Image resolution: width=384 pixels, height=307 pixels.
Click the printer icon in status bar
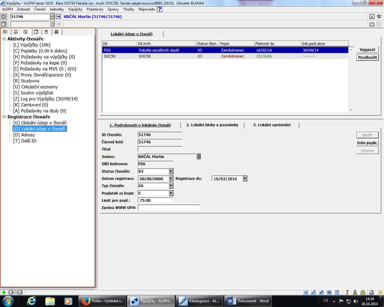pyautogui.click(x=371, y=292)
